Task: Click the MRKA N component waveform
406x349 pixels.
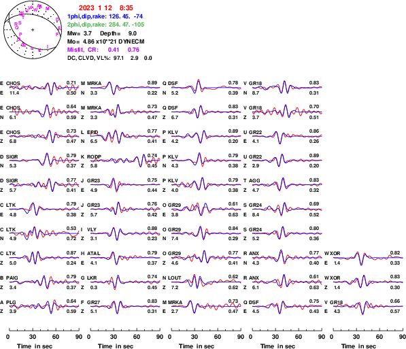Action: (125, 88)
